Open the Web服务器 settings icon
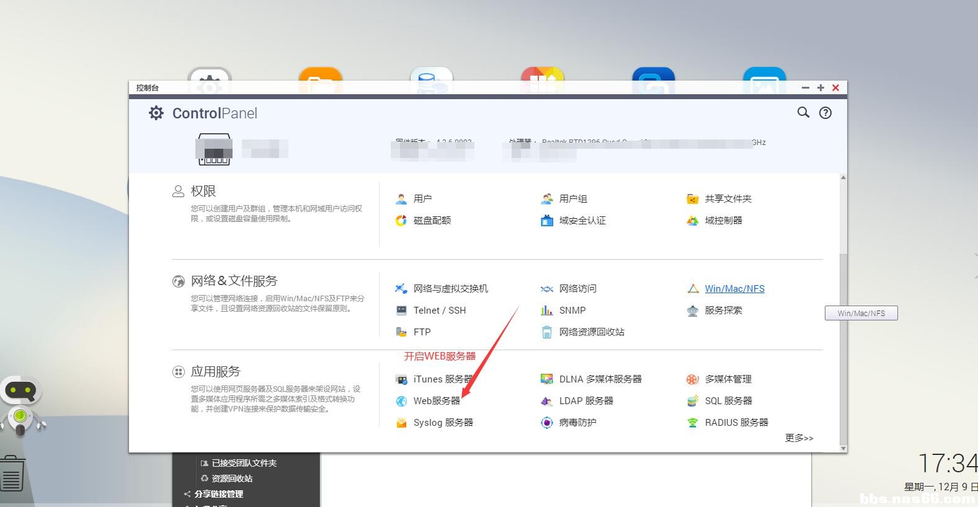This screenshot has width=978, height=507. click(x=401, y=401)
